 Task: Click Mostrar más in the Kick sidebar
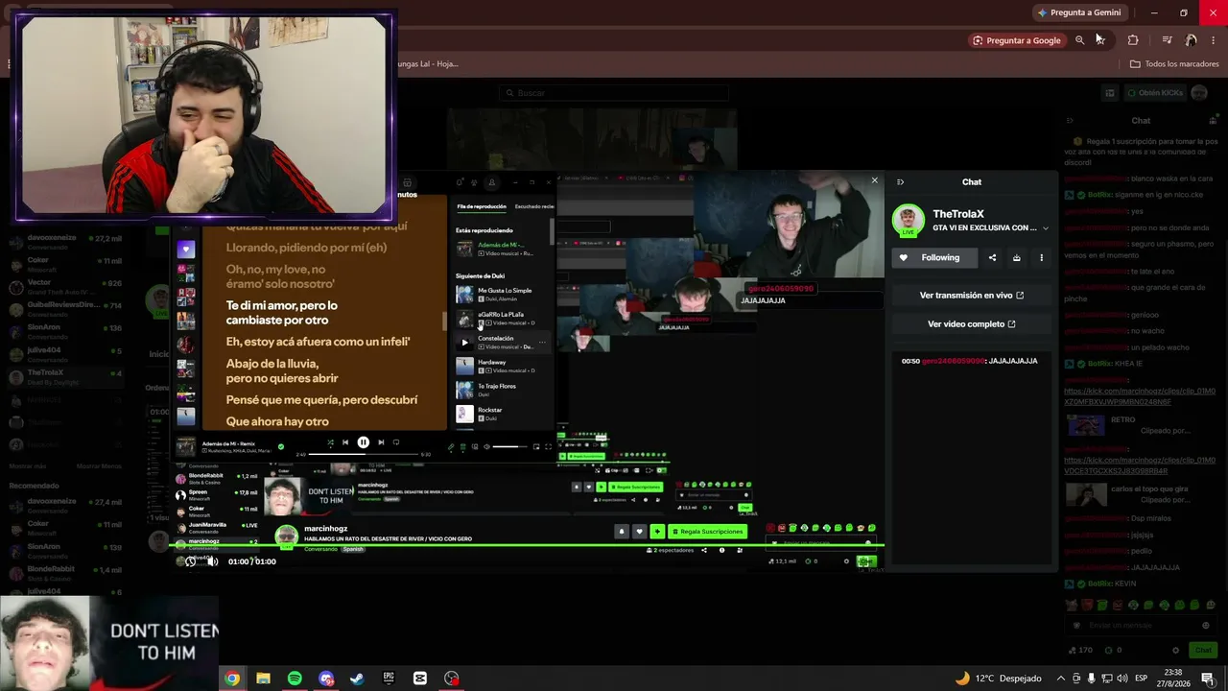pyautogui.click(x=28, y=465)
